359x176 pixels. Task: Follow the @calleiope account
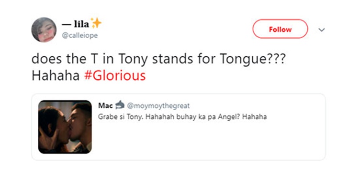coord(280,29)
